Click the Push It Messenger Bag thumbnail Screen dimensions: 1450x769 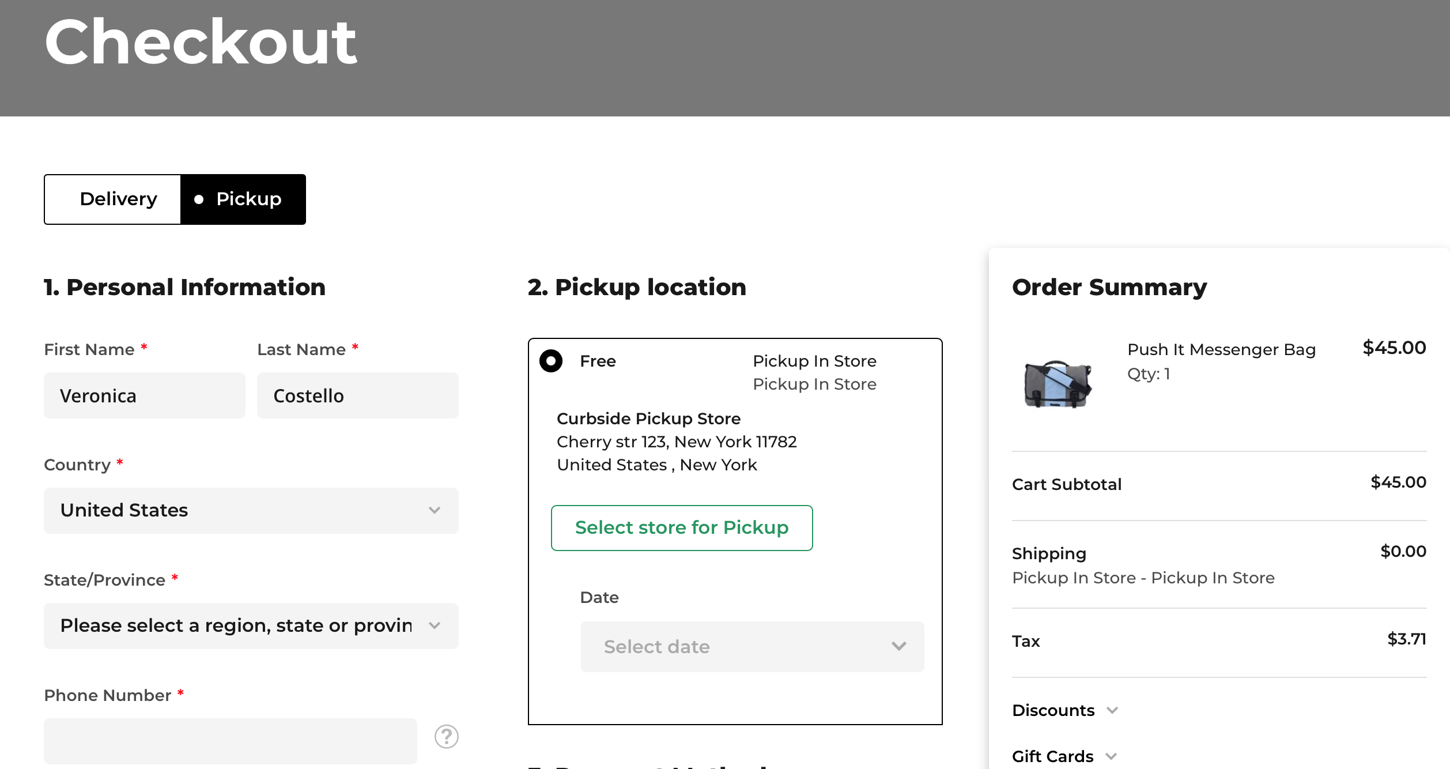tap(1058, 383)
